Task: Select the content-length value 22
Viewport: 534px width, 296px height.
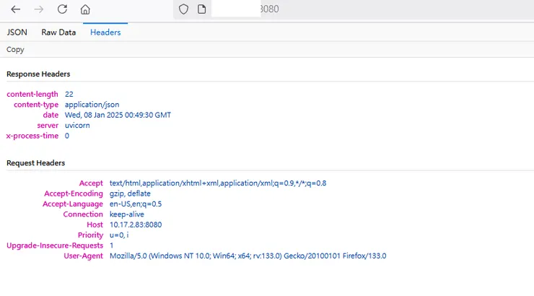Action: coord(69,95)
